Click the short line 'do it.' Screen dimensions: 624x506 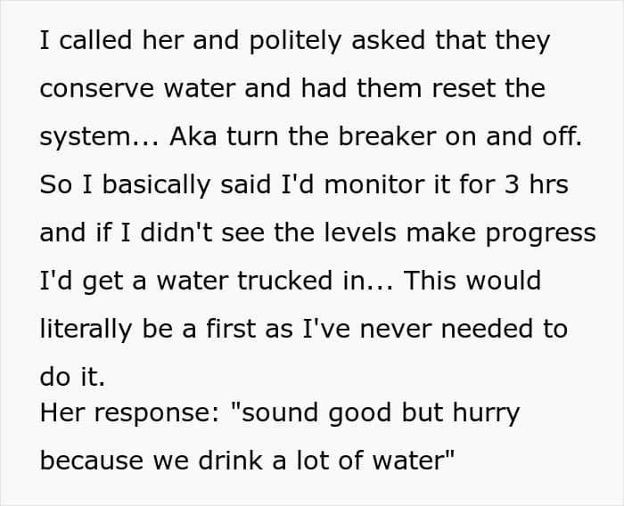point(72,376)
